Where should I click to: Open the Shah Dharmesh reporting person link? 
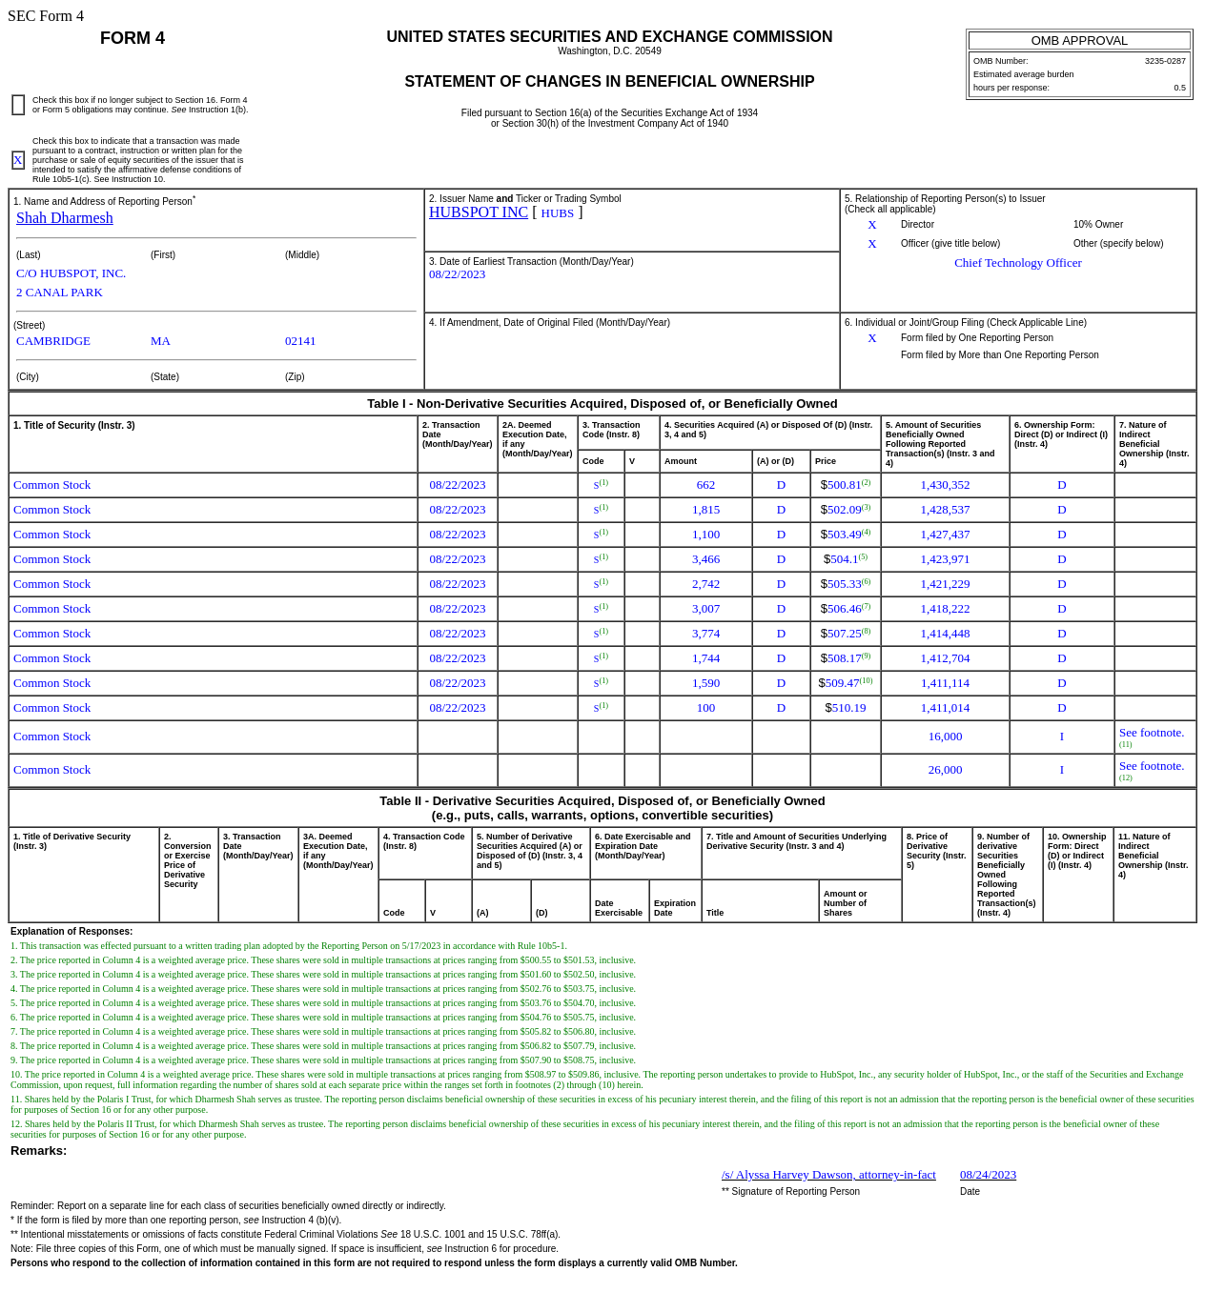(64, 218)
